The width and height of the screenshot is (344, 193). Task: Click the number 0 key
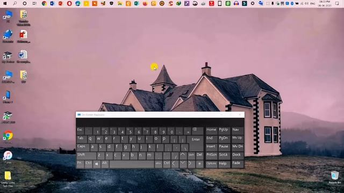(x=171, y=131)
